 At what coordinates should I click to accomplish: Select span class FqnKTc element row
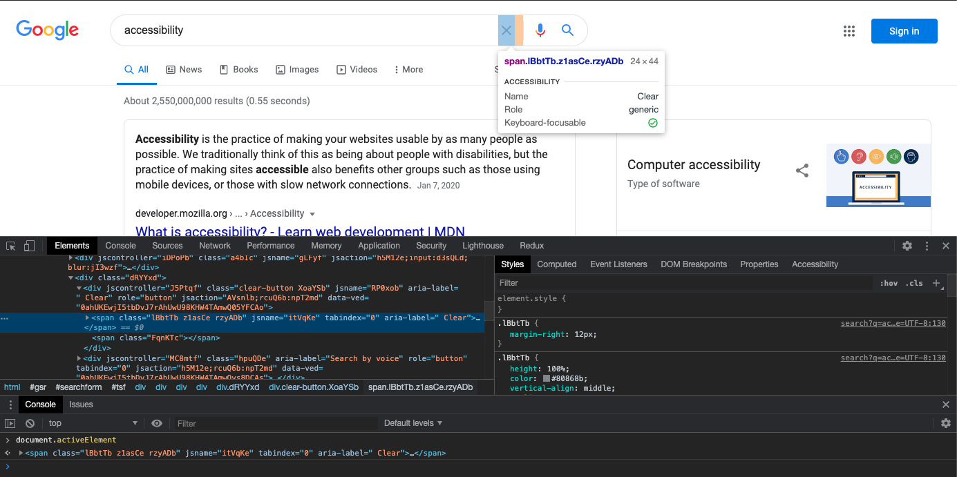(x=156, y=338)
